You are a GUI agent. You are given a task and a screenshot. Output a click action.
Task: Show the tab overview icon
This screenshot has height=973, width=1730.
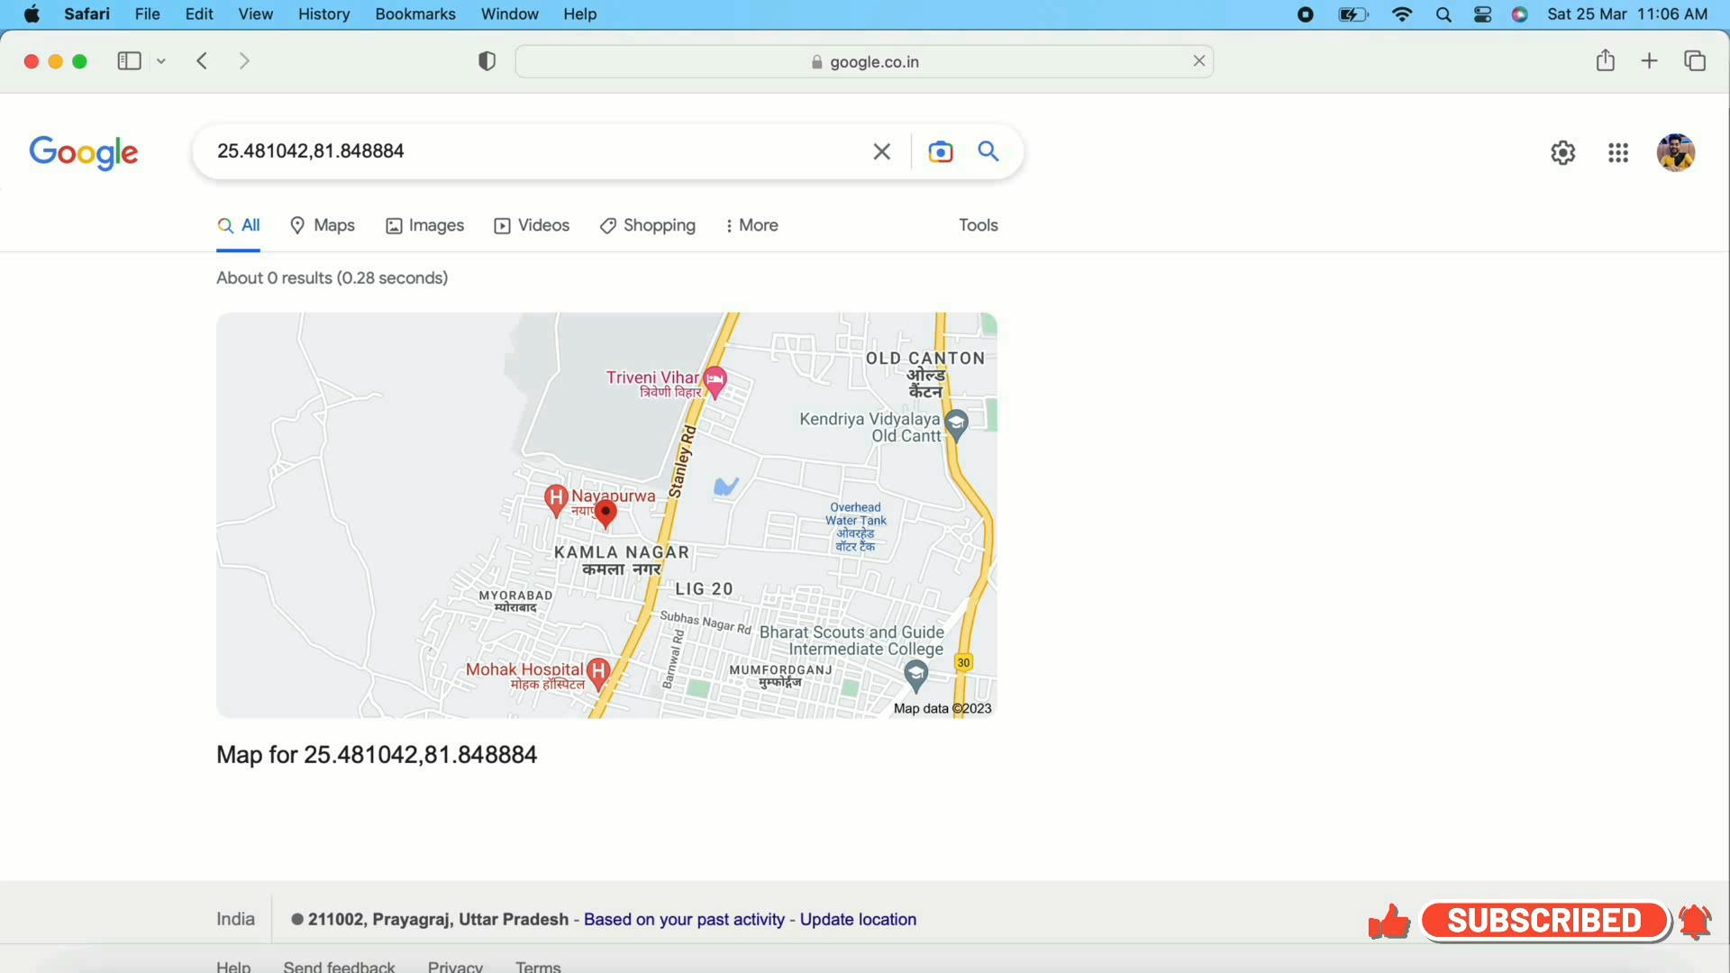[1695, 61]
